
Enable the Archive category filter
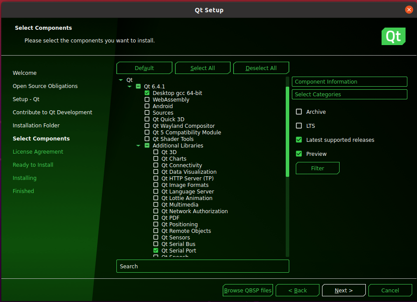(299, 112)
